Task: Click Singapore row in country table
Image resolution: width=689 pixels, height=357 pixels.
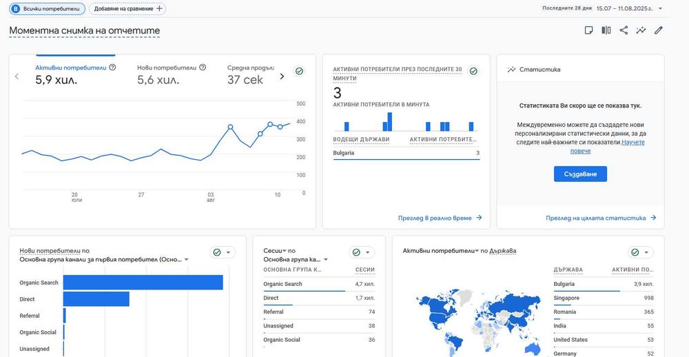Action: pos(604,298)
